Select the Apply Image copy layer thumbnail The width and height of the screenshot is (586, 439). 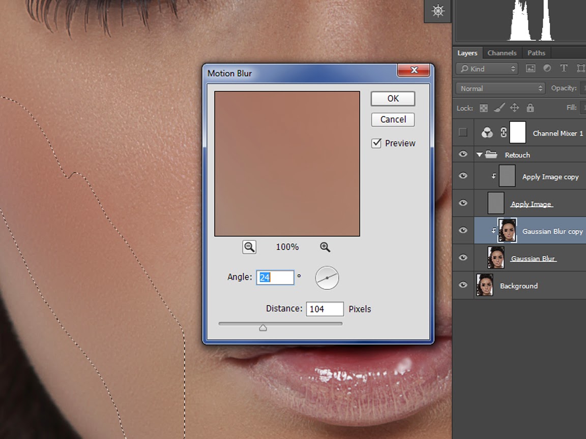pyautogui.click(x=507, y=176)
